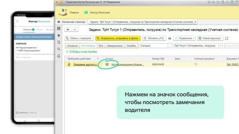Open period selector ellipsis button
Image resolution: width=239 pixels, height=134 pixels.
point(170,45)
